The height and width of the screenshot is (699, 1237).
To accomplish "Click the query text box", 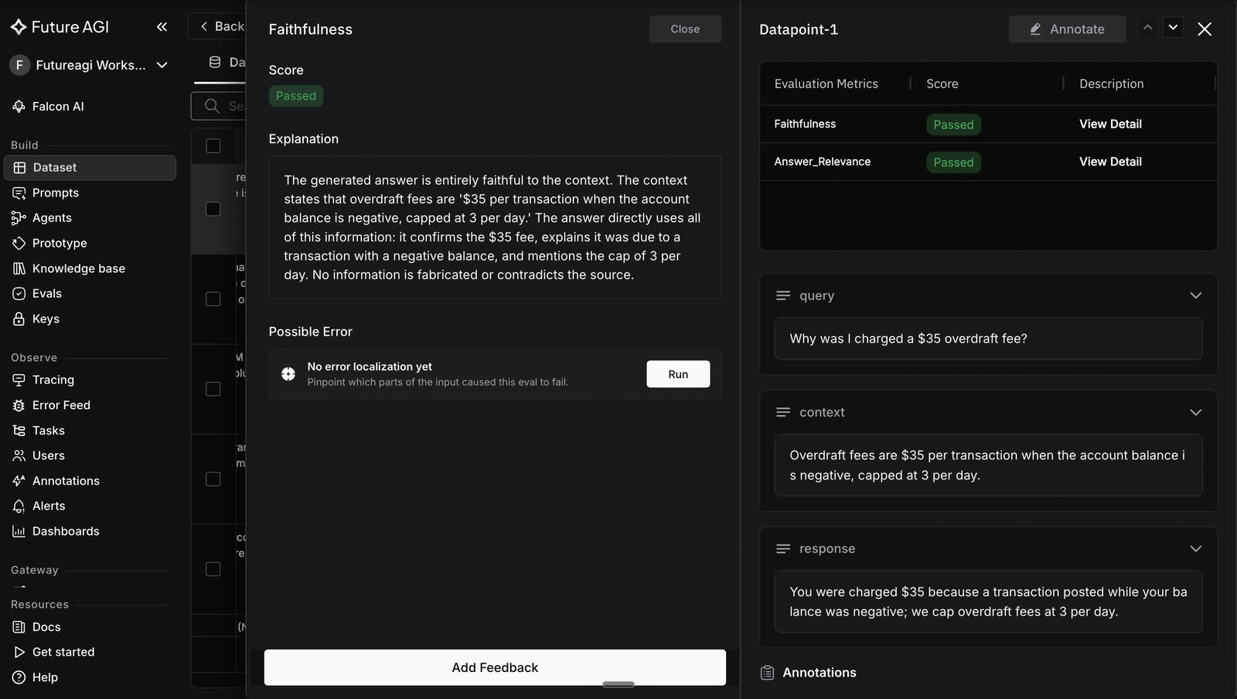I will (988, 339).
